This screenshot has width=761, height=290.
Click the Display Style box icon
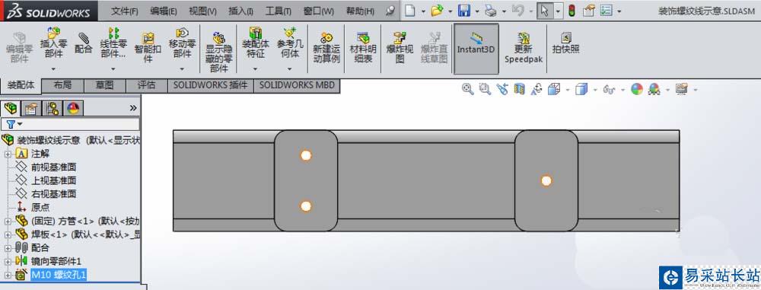(x=581, y=89)
